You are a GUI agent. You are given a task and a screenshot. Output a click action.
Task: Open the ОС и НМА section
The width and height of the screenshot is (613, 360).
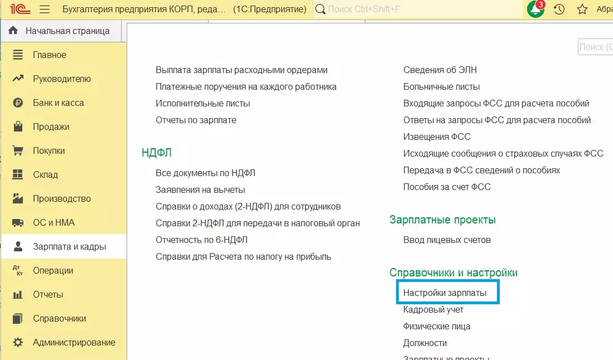coord(64,222)
